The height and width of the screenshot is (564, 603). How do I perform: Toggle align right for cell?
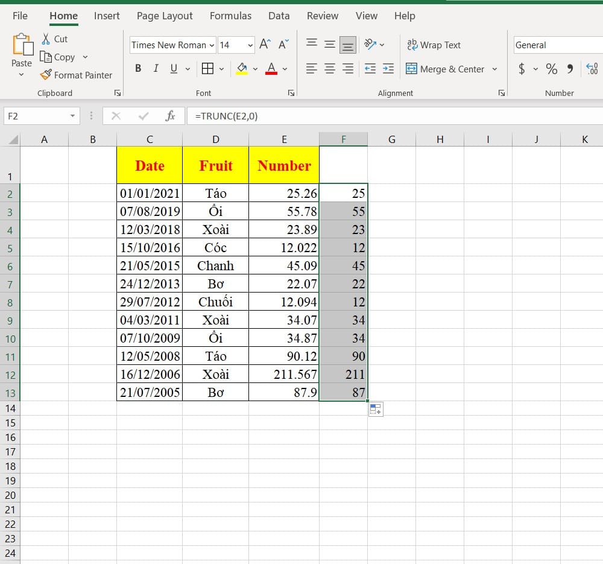(348, 69)
